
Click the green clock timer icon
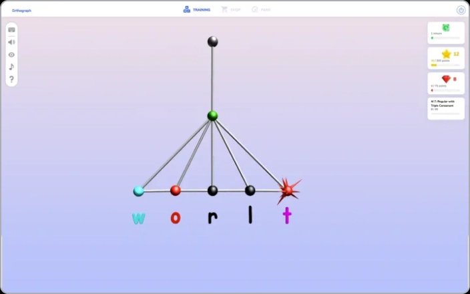(445, 27)
